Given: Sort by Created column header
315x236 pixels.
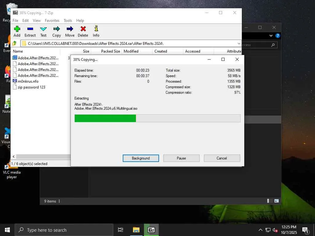Looking at the screenshot, I should pos(168,51).
